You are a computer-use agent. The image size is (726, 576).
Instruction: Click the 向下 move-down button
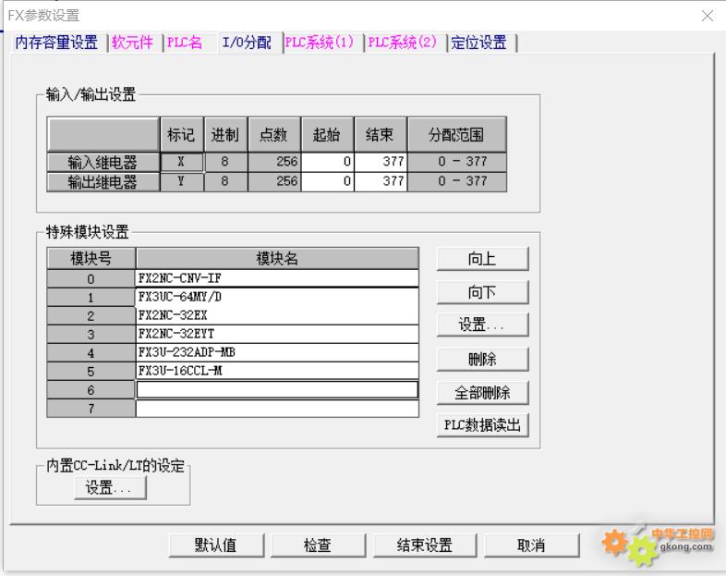pyautogui.click(x=482, y=292)
